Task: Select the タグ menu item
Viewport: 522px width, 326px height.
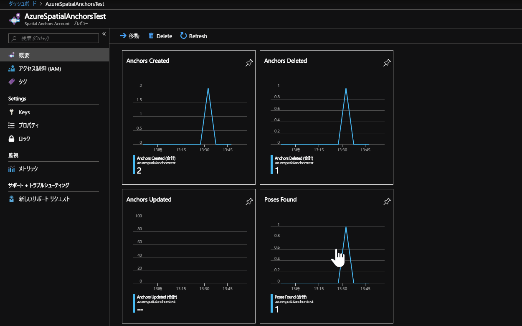Action: pos(23,82)
